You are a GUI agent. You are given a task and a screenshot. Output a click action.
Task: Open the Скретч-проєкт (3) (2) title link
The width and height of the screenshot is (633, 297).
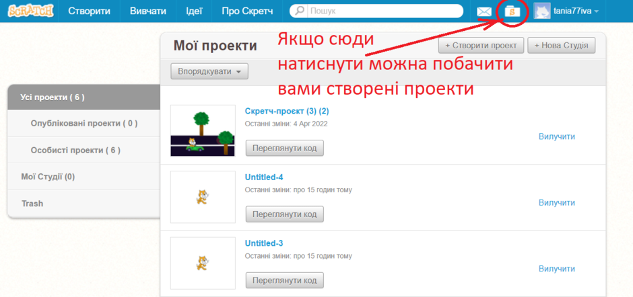287,112
